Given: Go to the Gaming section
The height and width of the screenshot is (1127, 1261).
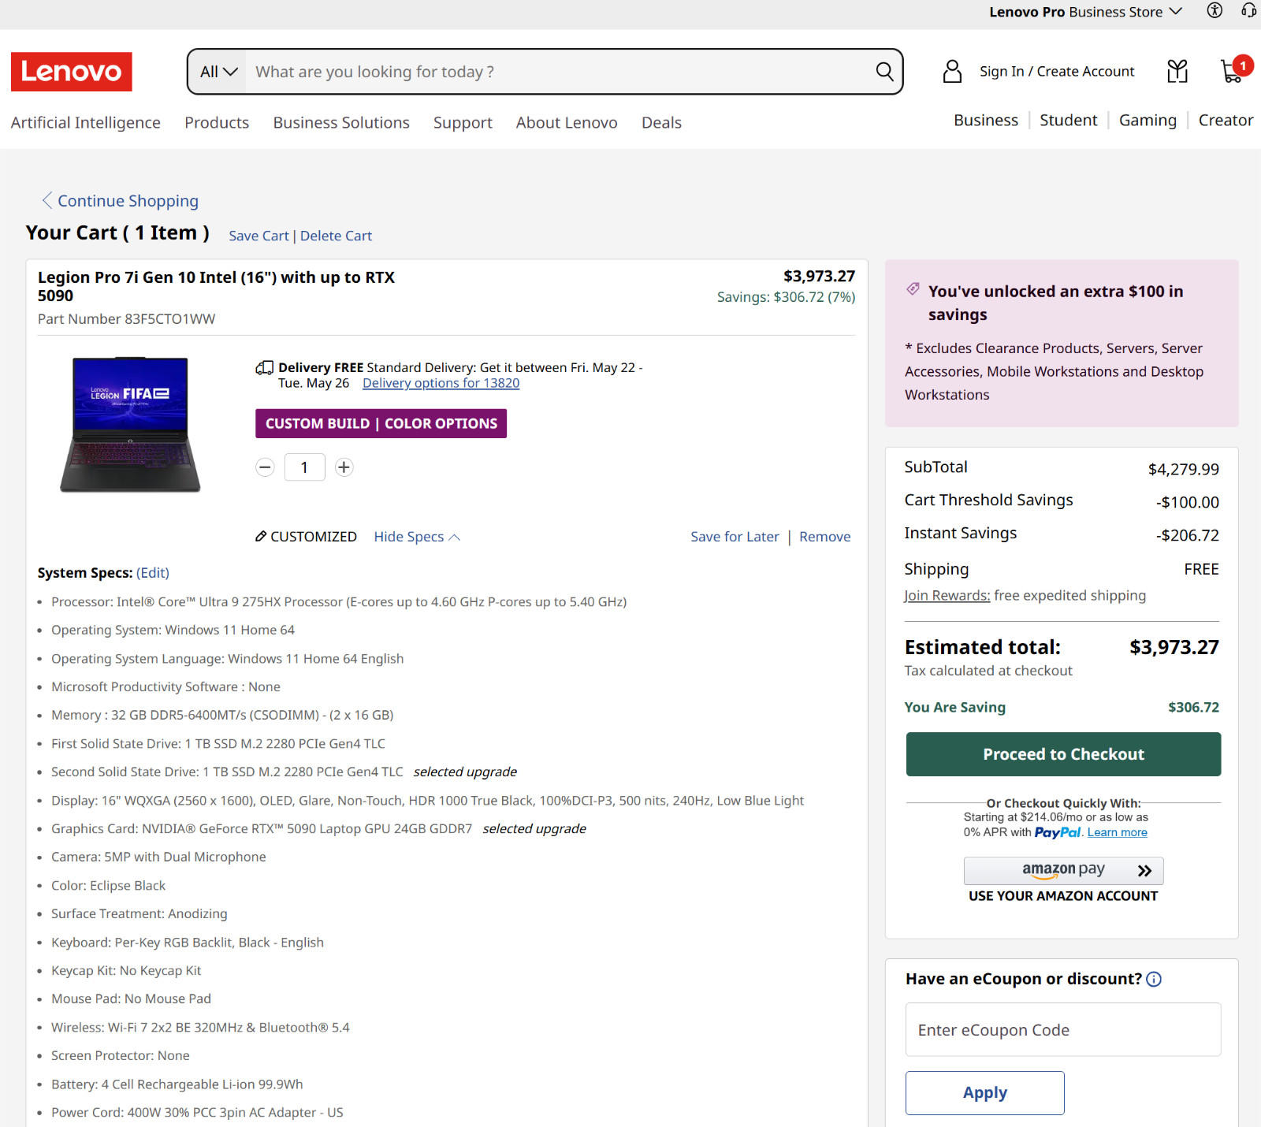Looking at the screenshot, I should pyautogui.click(x=1148, y=121).
